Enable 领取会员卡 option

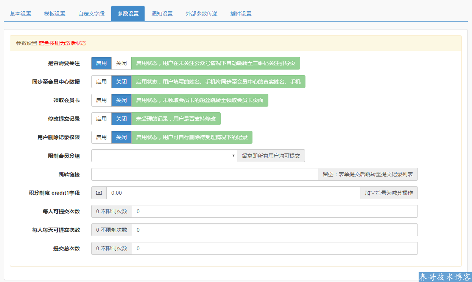pyautogui.click(x=101, y=100)
